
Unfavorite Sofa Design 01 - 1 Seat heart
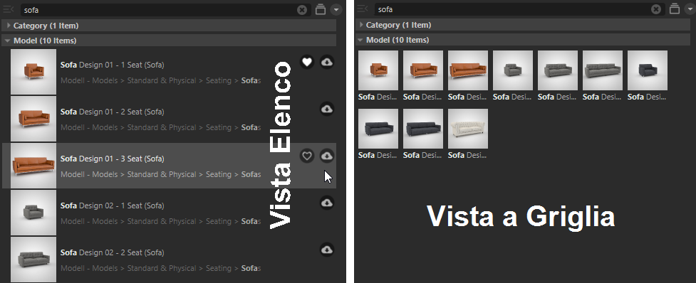307,62
